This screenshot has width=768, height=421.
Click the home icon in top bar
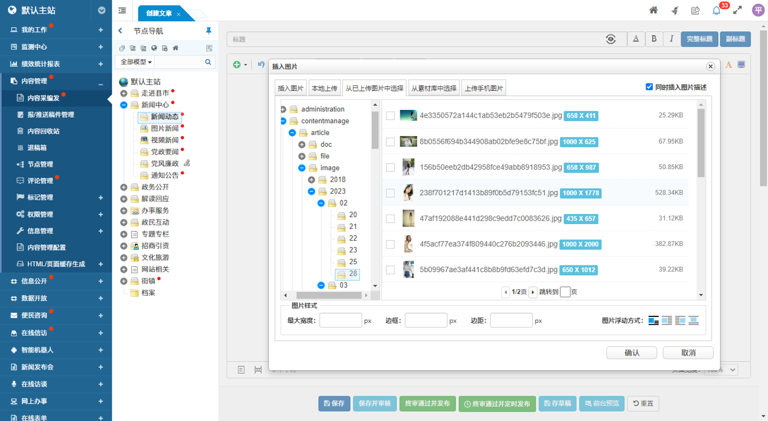[653, 10]
